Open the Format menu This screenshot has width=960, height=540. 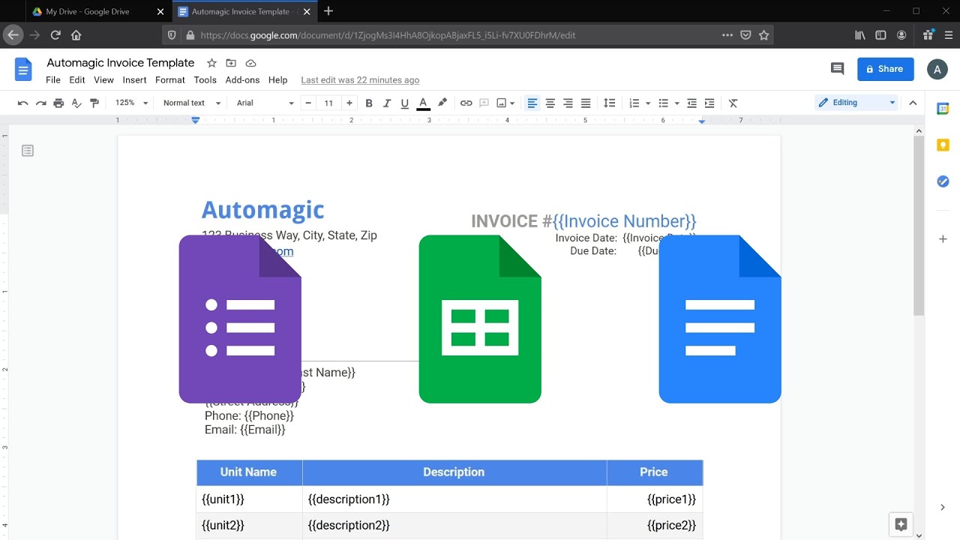(170, 80)
